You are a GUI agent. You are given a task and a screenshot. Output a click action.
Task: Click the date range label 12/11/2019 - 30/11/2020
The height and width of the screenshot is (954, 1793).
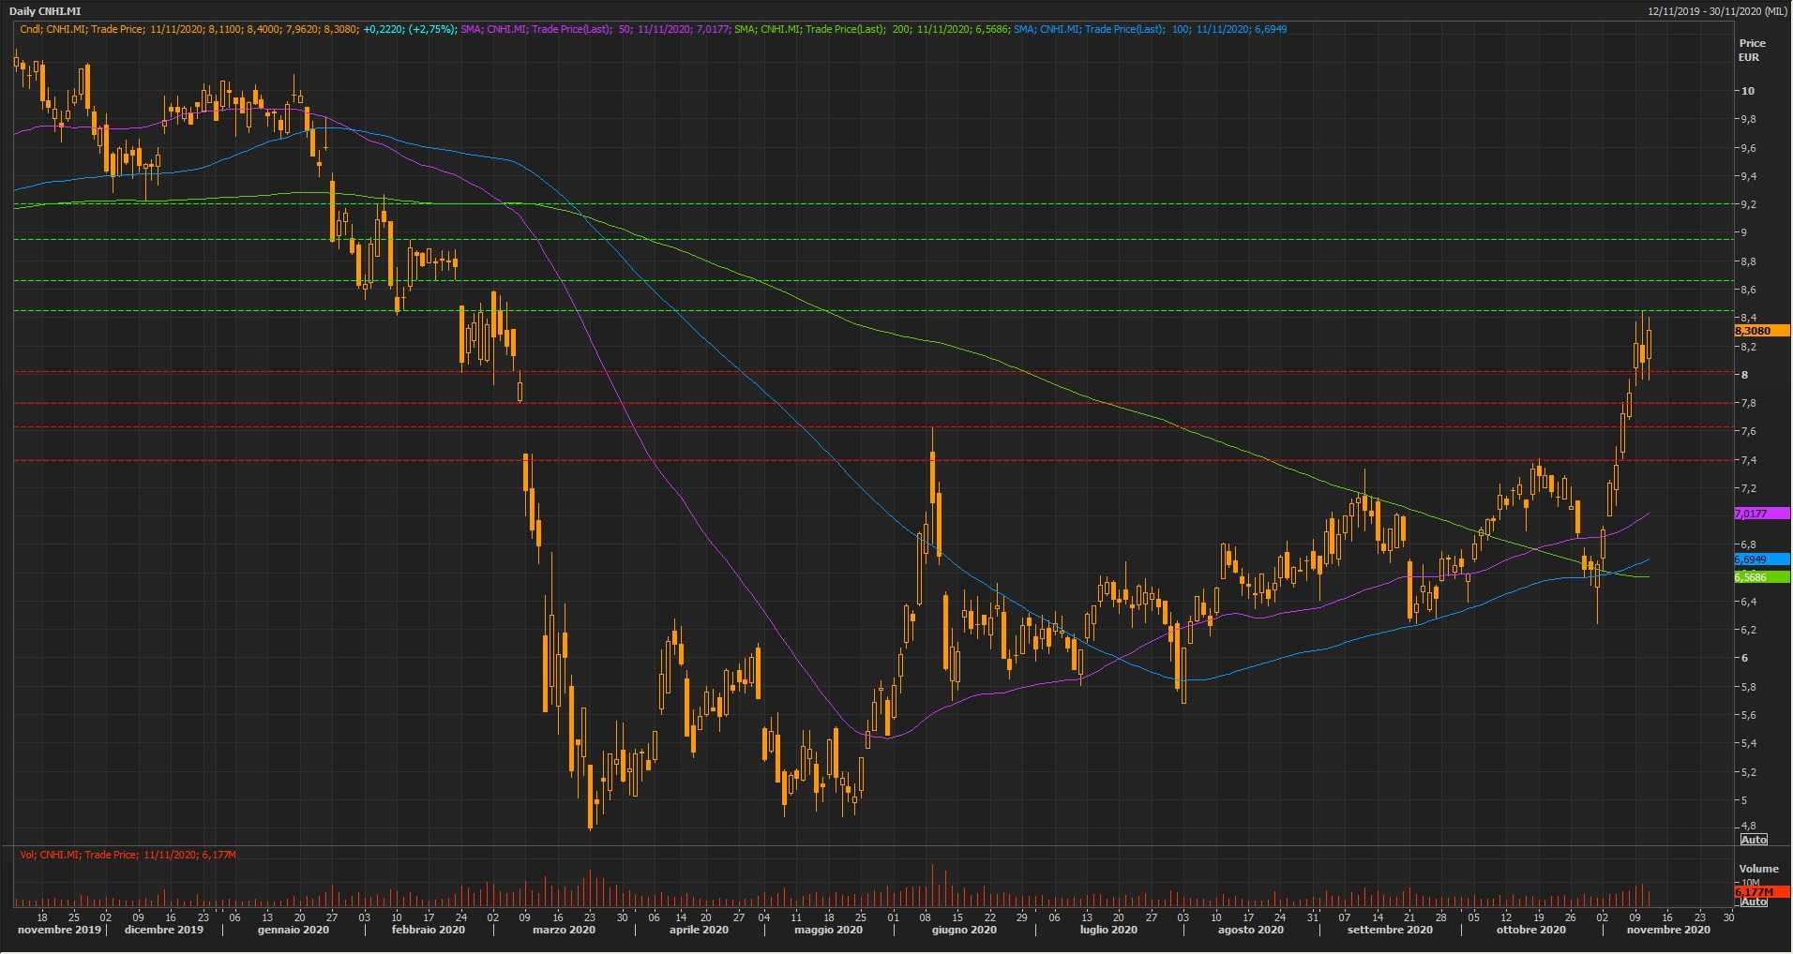tap(1716, 11)
